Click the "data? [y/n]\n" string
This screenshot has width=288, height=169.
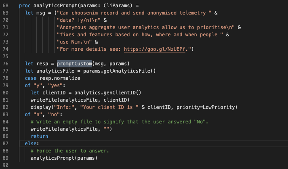click(79, 20)
